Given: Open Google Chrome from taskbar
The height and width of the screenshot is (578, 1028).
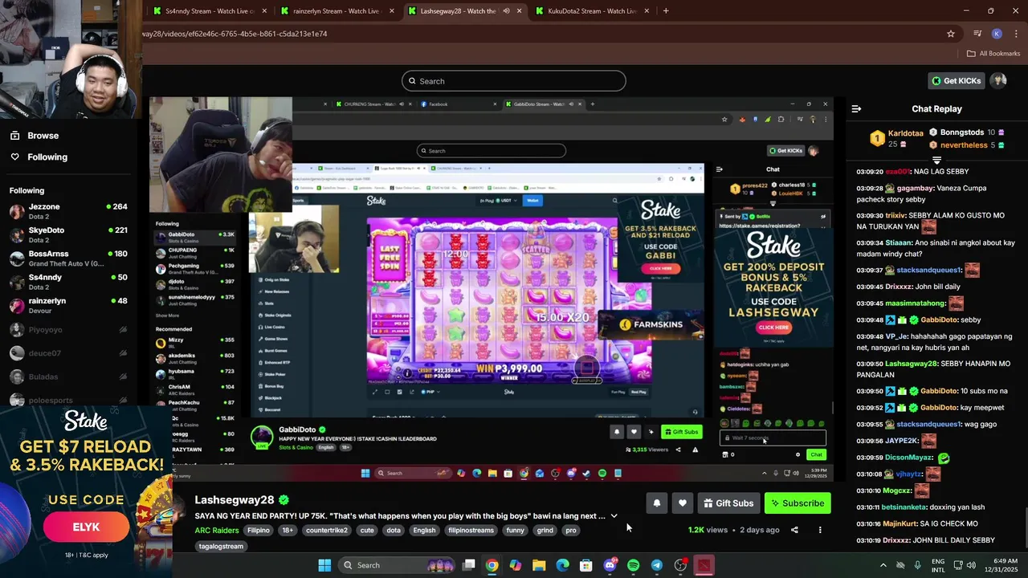Looking at the screenshot, I should point(492,565).
